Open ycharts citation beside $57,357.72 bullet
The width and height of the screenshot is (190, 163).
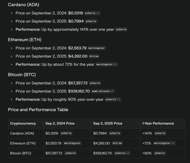[x=95, y=83]
